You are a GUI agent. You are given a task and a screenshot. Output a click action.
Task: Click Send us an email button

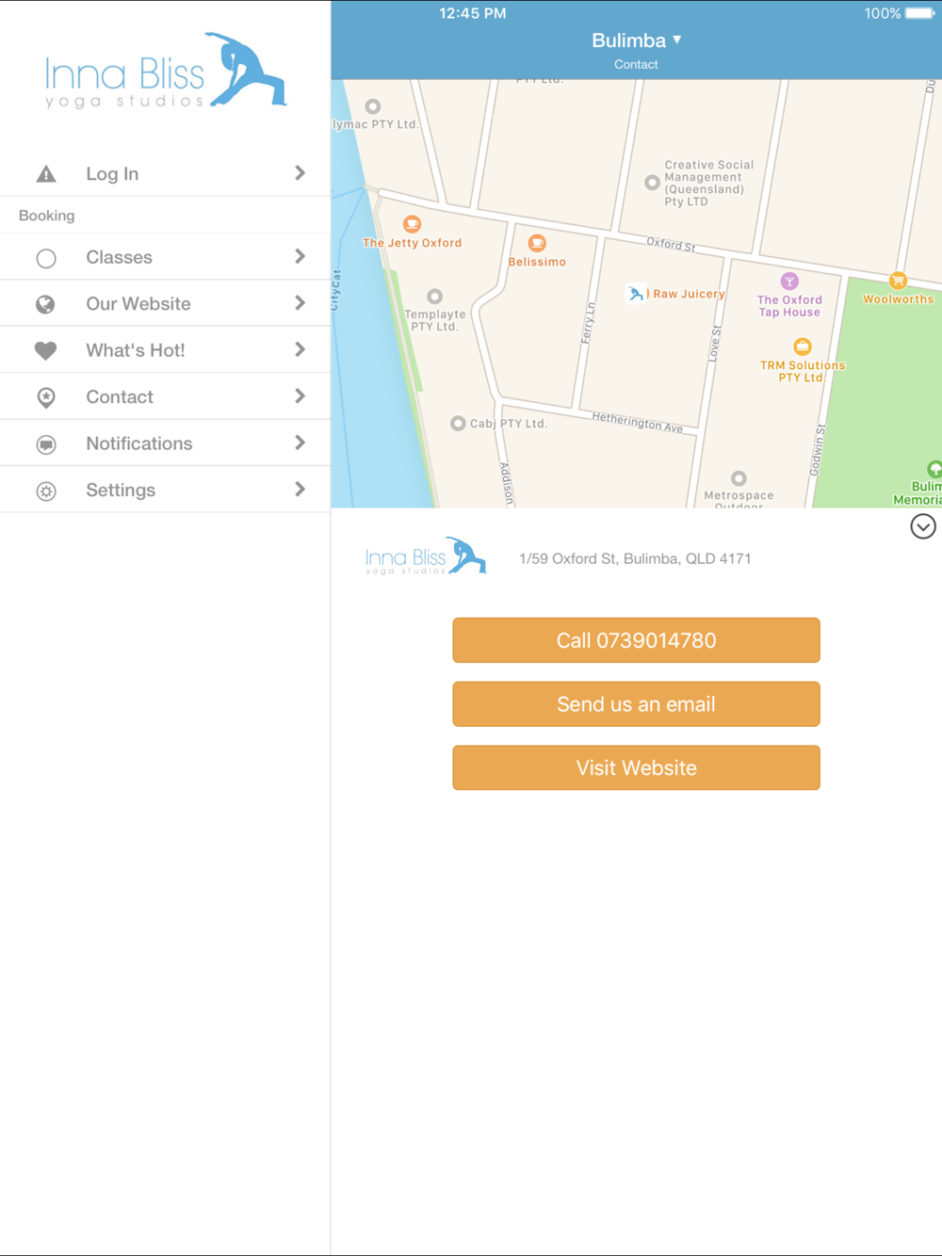point(636,704)
